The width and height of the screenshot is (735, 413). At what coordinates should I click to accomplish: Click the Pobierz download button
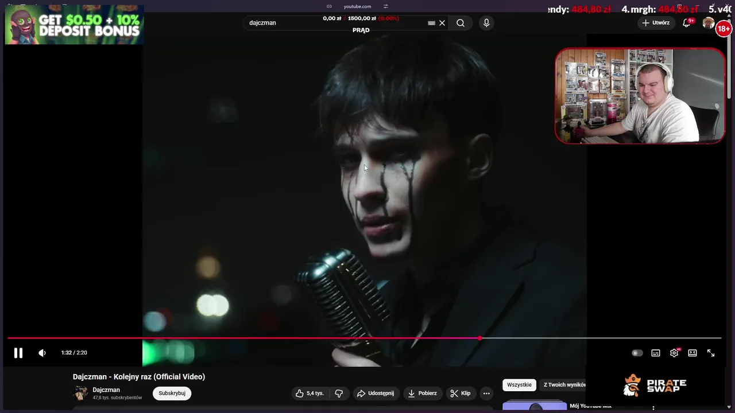[x=422, y=393]
